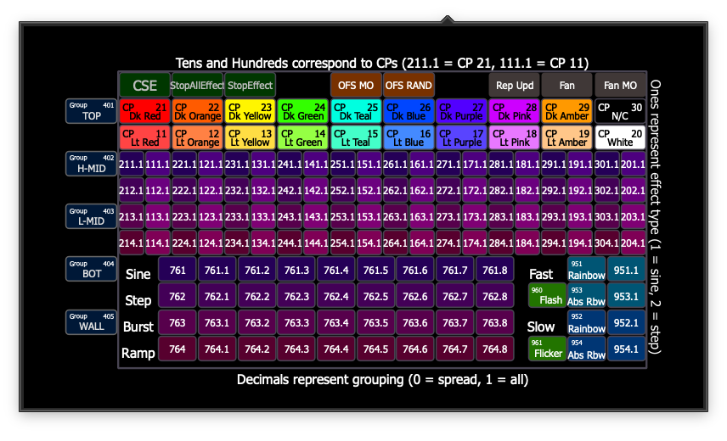Viewport: 727px width, 441px height.
Task: Click Ramp effect 764.8
Action: click(494, 349)
